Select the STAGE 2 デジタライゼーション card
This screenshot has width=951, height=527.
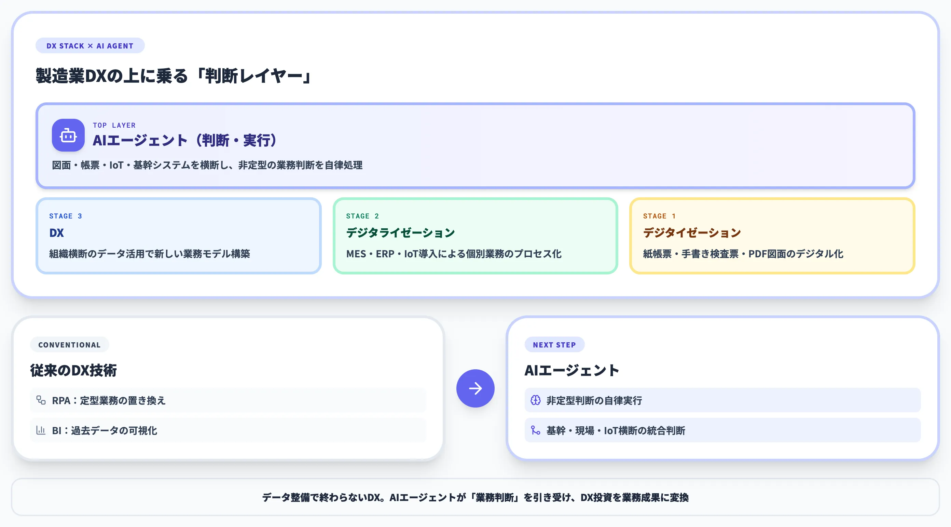point(475,236)
